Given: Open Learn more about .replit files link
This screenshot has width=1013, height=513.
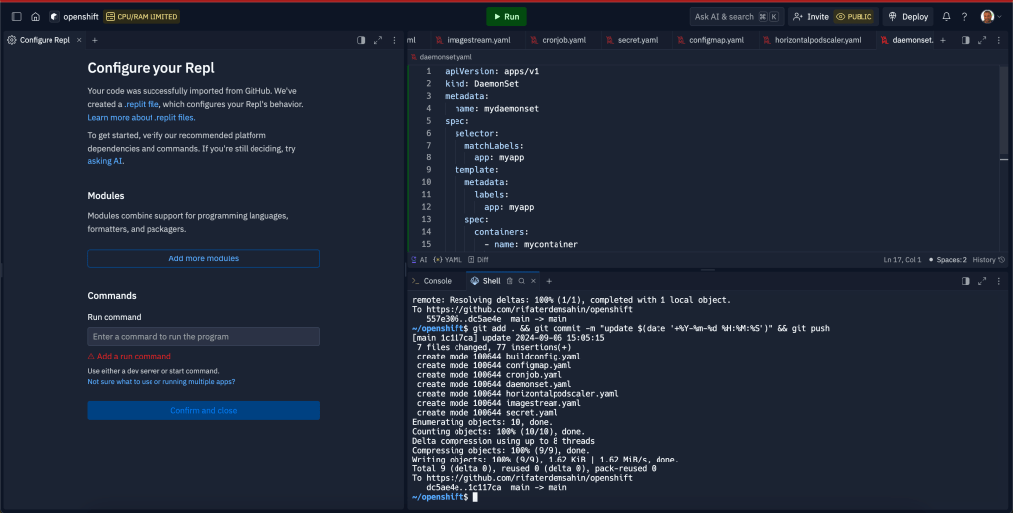Looking at the screenshot, I should (142, 118).
